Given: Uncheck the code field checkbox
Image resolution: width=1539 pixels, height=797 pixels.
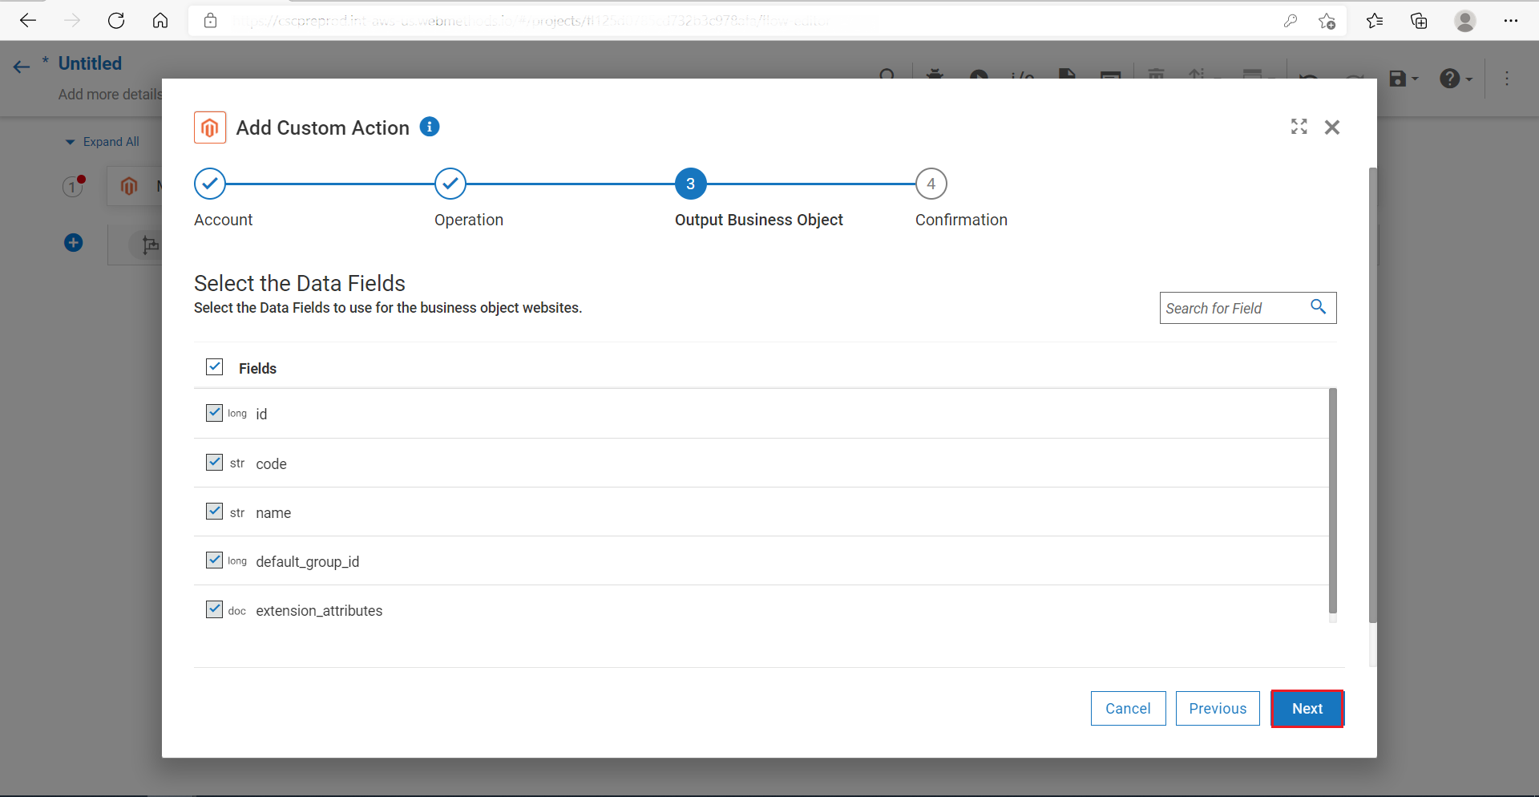Looking at the screenshot, I should (214, 462).
